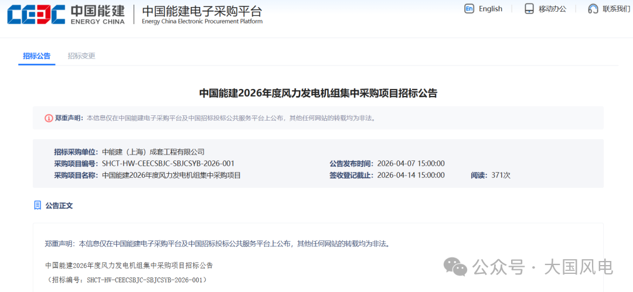The width and height of the screenshot is (633, 292).
Task: Click the read count 371次
Action: [501, 175]
